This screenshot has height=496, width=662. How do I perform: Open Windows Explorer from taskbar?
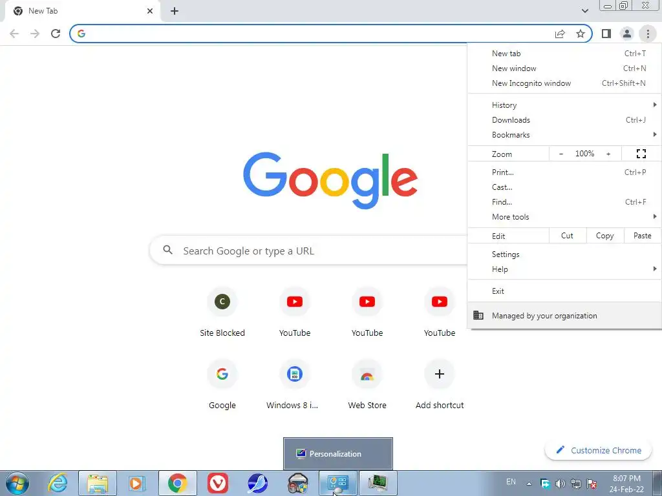pos(98,483)
